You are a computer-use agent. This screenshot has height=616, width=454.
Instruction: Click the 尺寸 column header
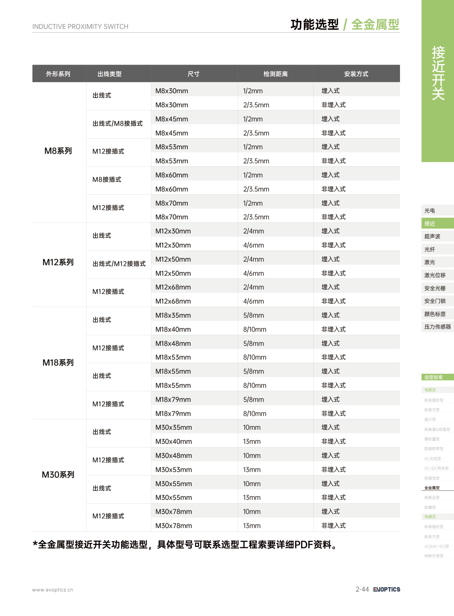tap(194, 74)
